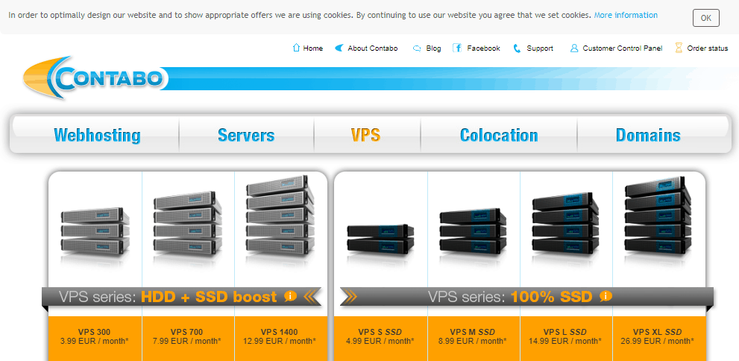Choose VPS S SSD at 4.99 EUR
The image size is (739, 361).
pos(380,336)
